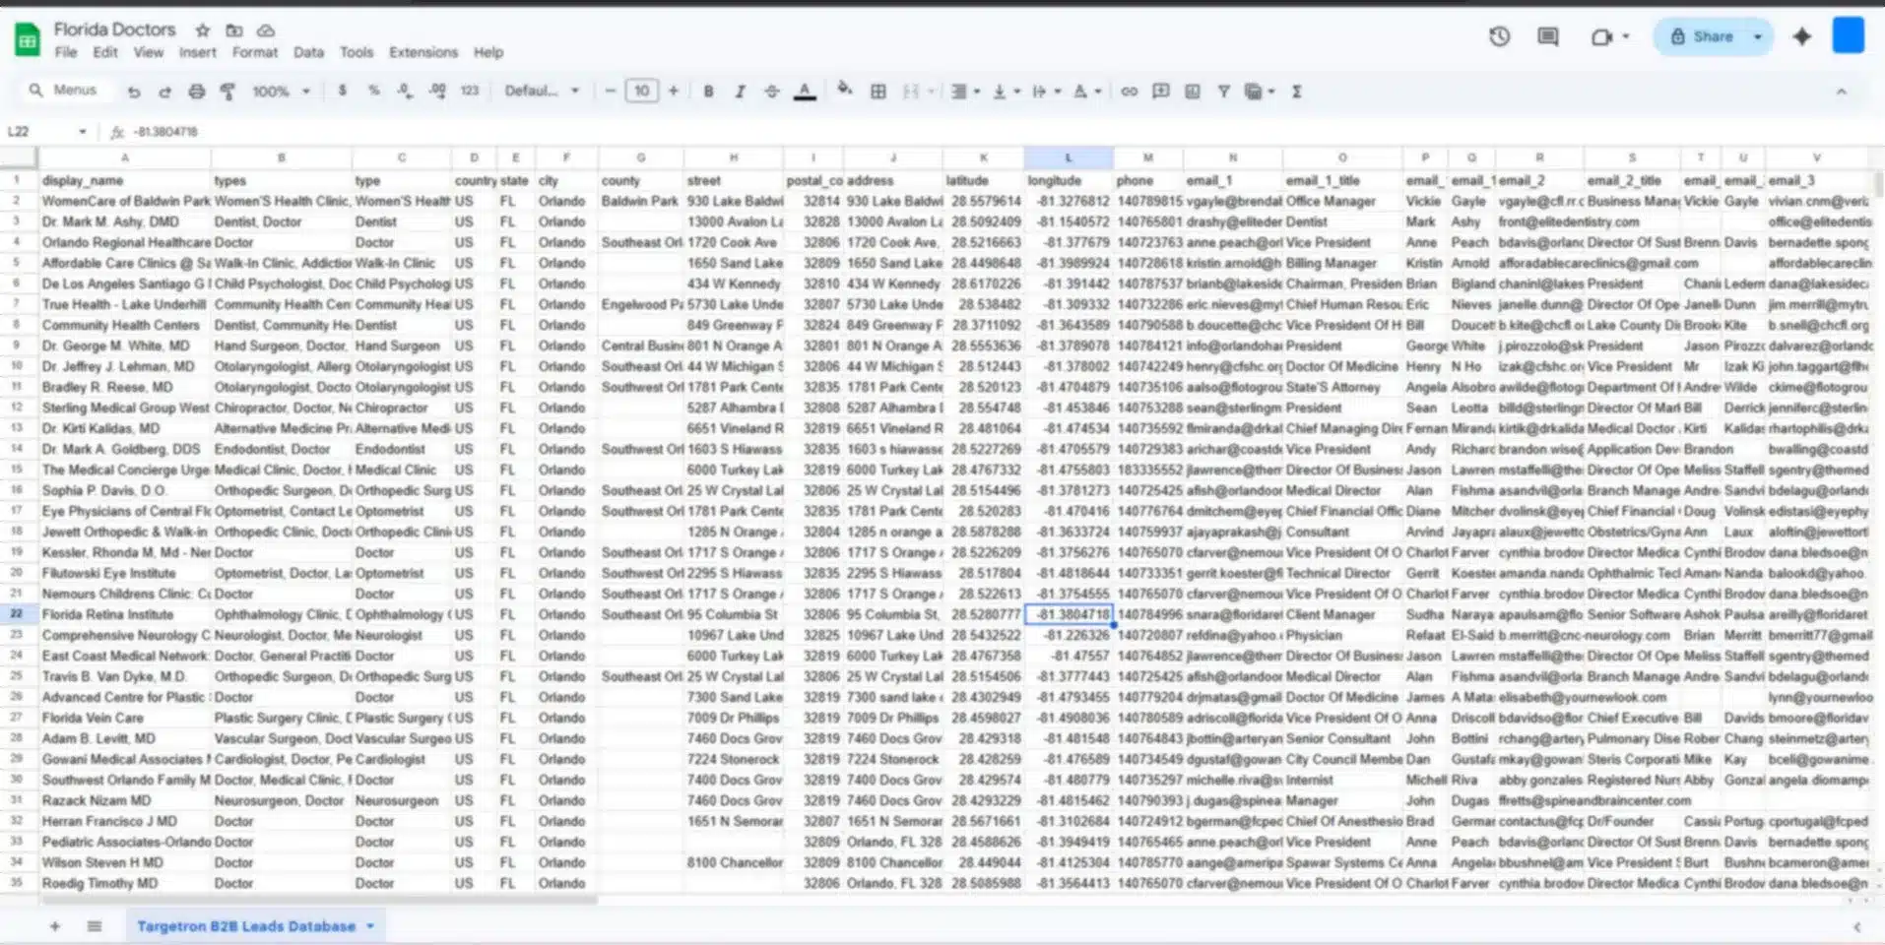Click the paint format roller icon
The image size is (1885, 945).
click(x=227, y=92)
